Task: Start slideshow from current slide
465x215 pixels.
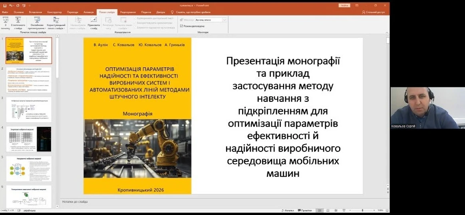Action: pos(18,23)
